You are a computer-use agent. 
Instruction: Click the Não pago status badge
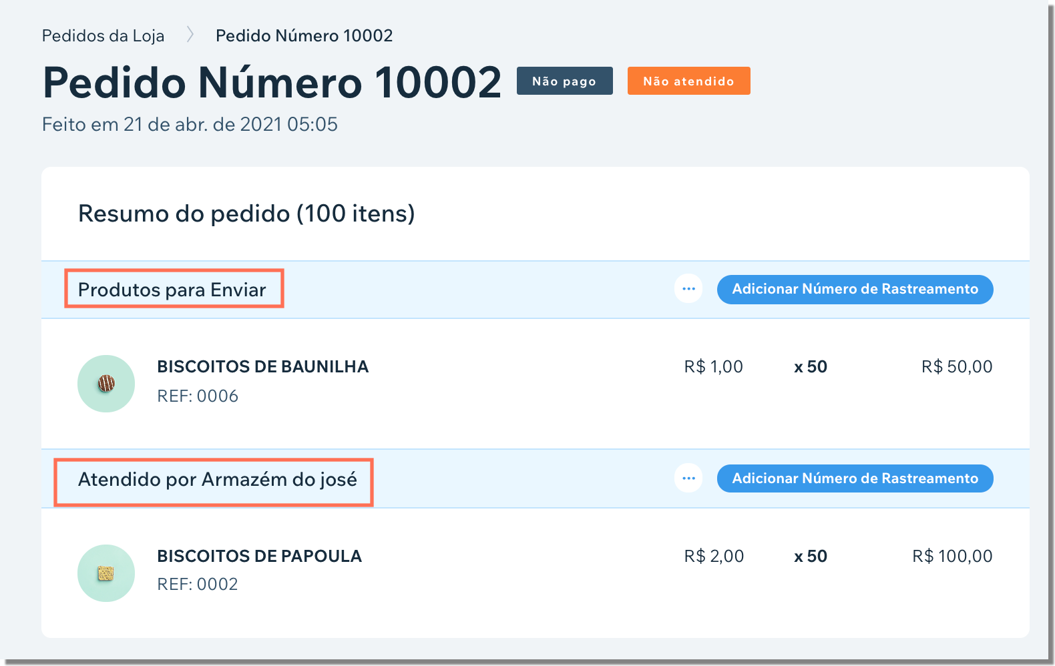click(x=564, y=81)
